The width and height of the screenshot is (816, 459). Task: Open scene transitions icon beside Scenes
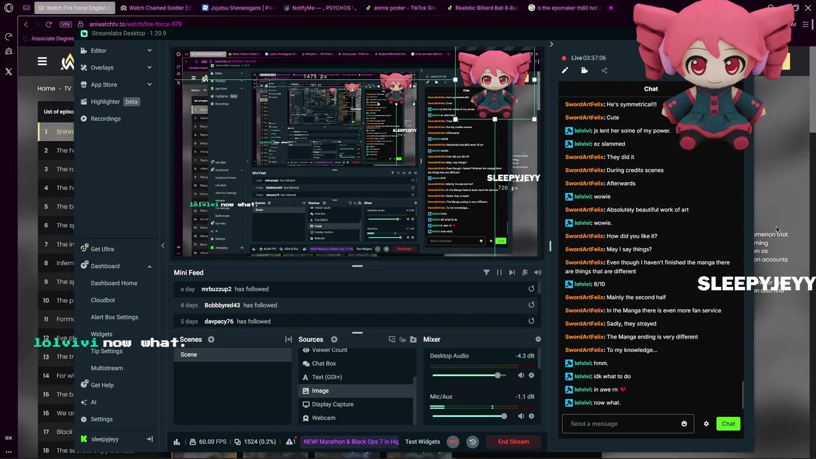tap(288, 340)
